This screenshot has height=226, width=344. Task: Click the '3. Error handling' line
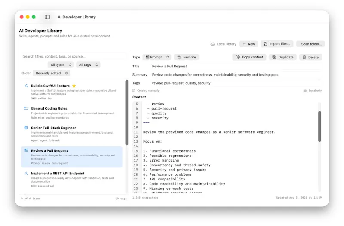coord(161,160)
